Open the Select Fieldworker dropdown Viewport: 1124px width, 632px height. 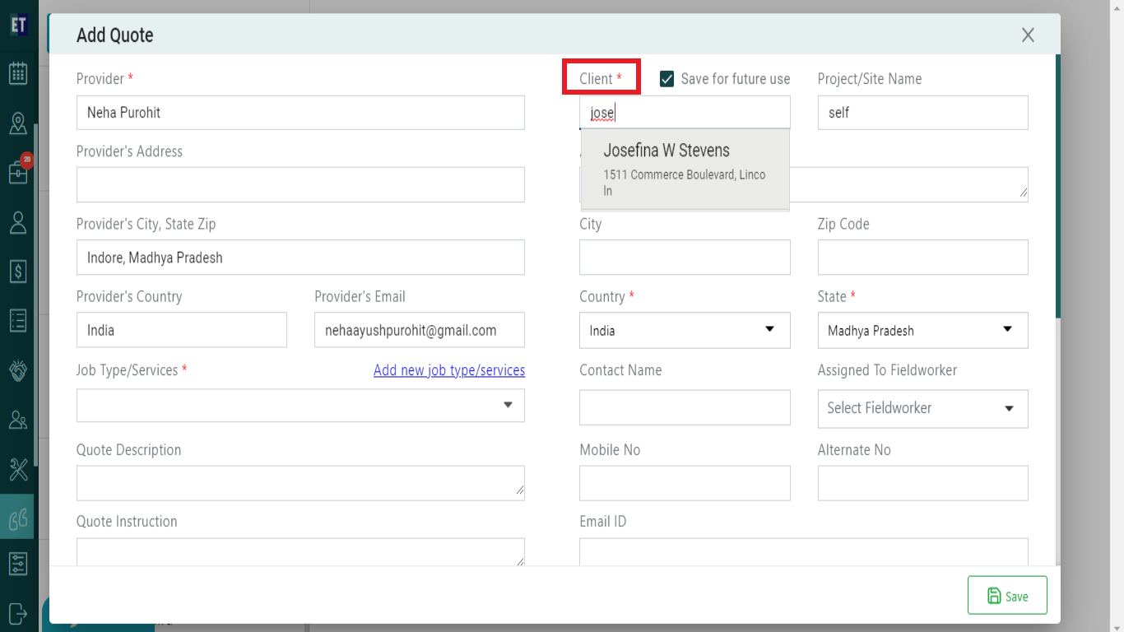click(922, 408)
